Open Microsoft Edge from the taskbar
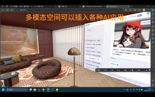Viewport: 155px width, 97px height. (x=48, y=90)
